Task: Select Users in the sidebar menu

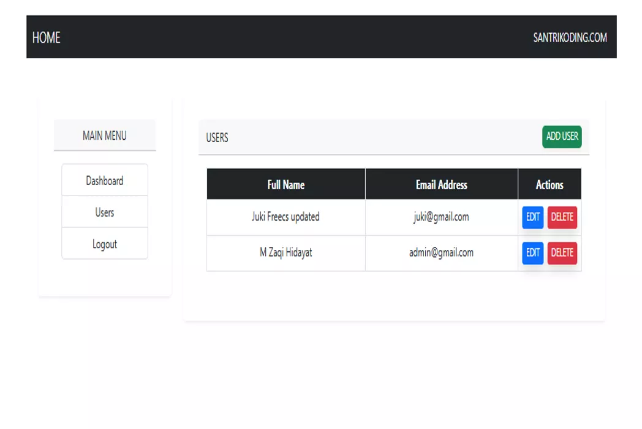Action: [x=105, y=212]
